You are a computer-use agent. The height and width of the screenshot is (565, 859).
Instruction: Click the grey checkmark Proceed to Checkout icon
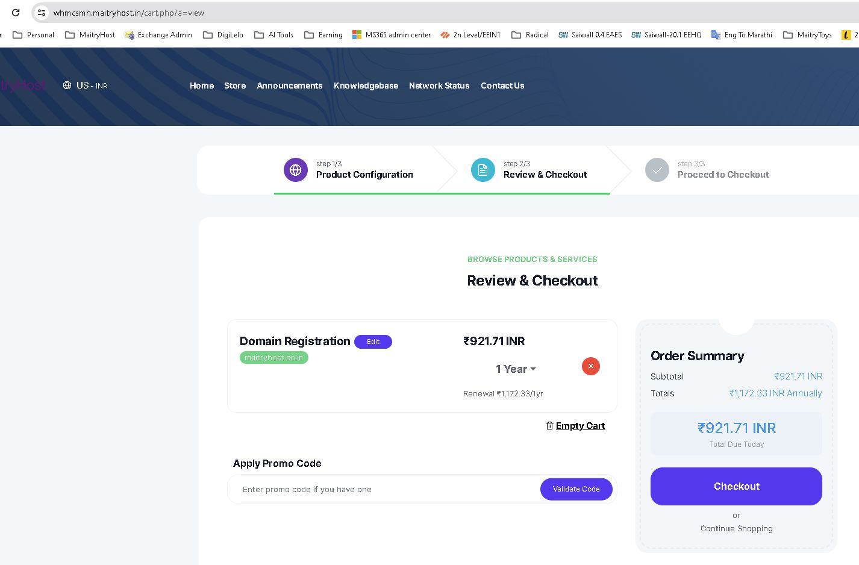pyautogui.click(x=657, y=170)
